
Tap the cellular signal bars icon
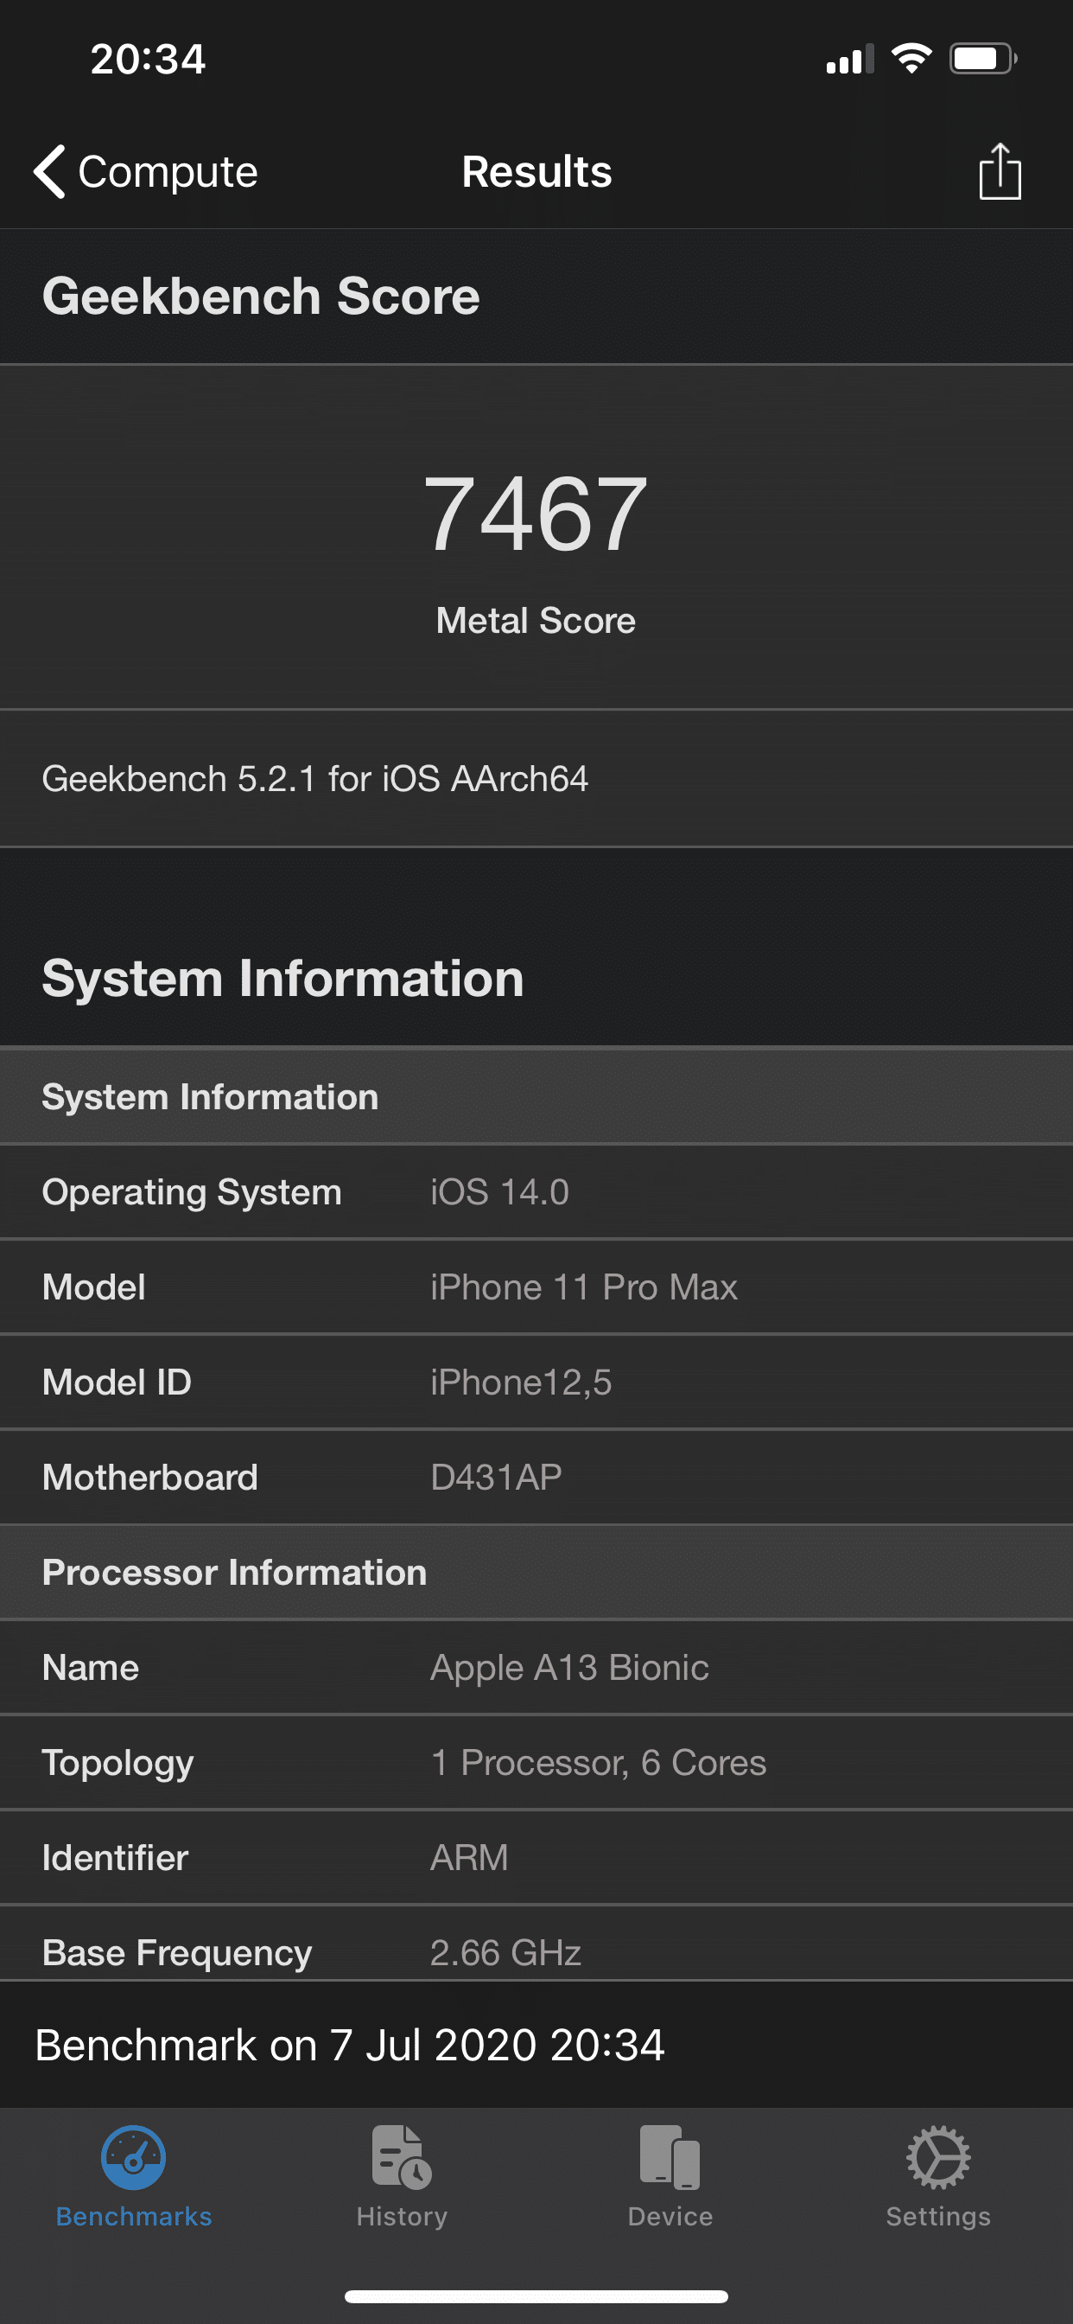click(850, 59)
